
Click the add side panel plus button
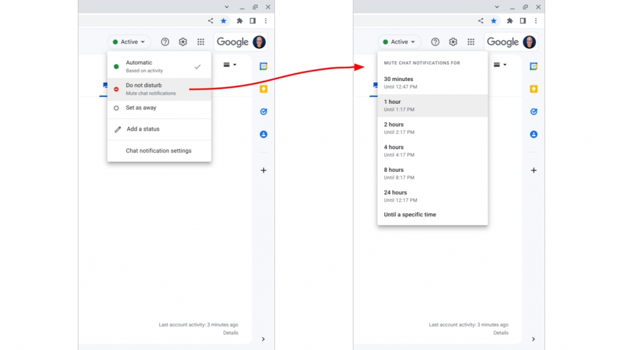pyautogui.click(x=263, y=170)
